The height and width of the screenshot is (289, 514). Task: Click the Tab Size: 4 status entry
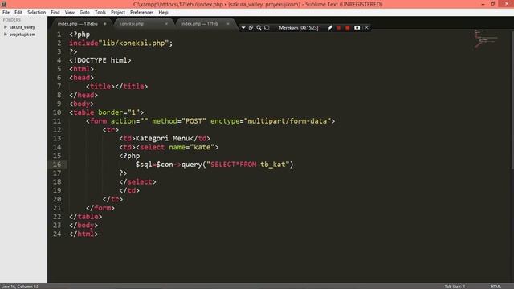pos(455,287)
